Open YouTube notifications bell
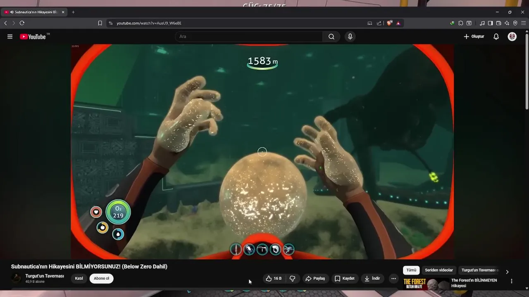The height and width of the screenshot is (297, 529). (496, 37)
